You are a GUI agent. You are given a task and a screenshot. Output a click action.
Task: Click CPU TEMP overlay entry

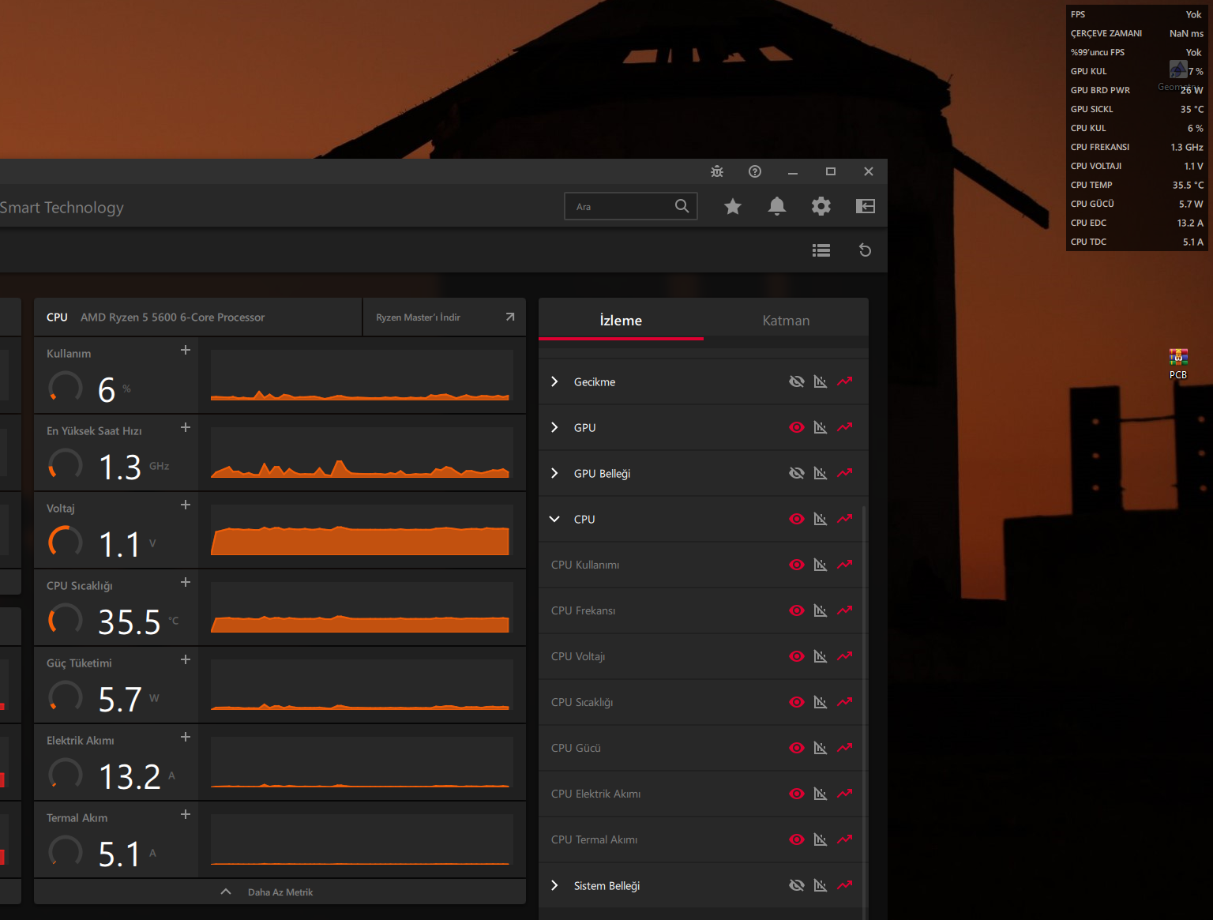coord(1137,185)
